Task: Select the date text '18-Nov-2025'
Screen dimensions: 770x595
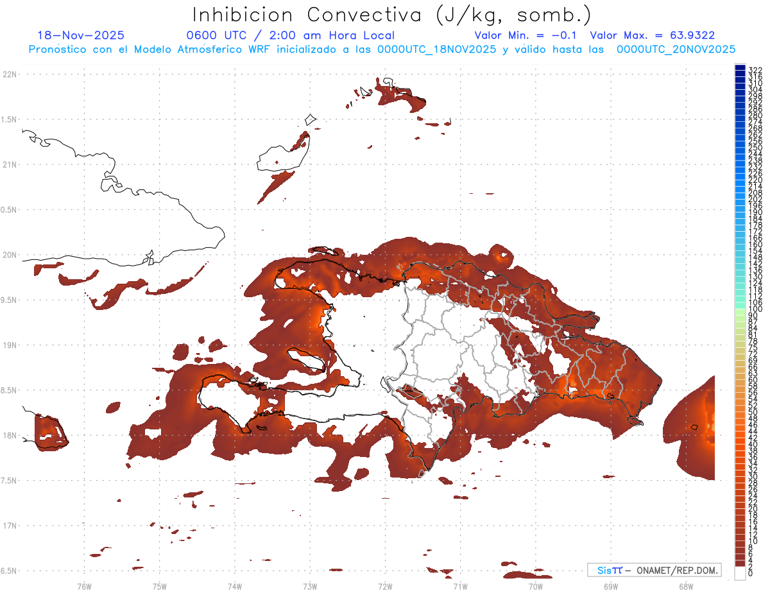Action: click(x=81, y=35)
